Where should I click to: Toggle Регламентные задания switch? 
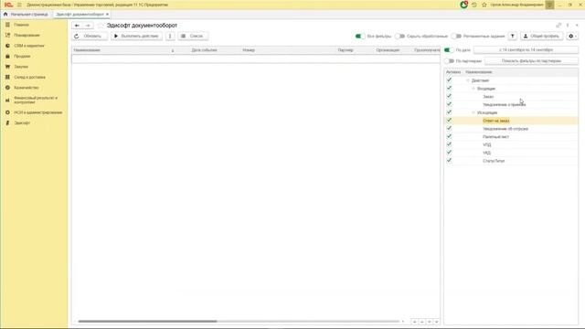pyautogui.click(x=456, y=37)
